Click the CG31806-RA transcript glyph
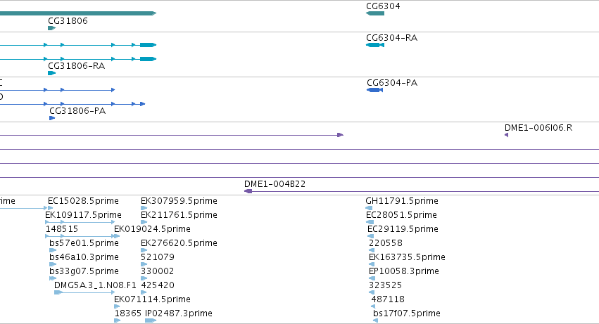Viewport: 599px width, 324px height. (x=51, y=73)
